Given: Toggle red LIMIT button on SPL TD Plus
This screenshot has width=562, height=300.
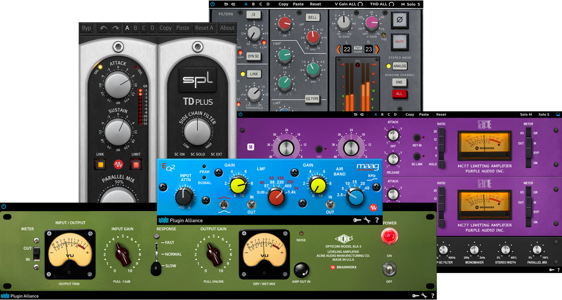Looking at the screenshot, I should point(136,165).
